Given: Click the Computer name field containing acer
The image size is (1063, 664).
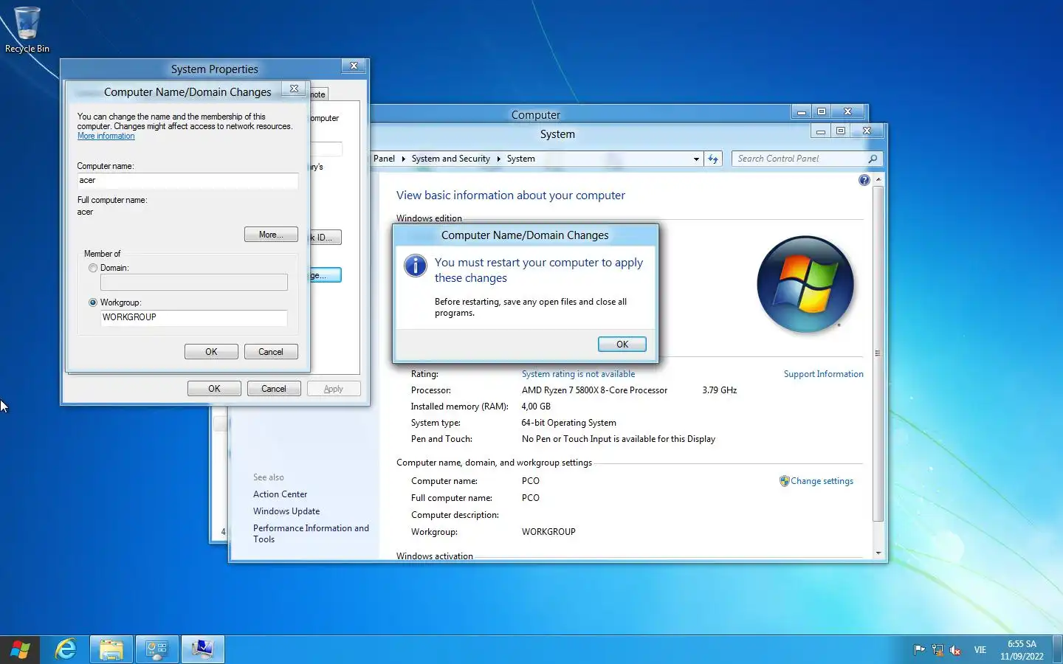Looking at the screenshot, I should coord(188,181).
